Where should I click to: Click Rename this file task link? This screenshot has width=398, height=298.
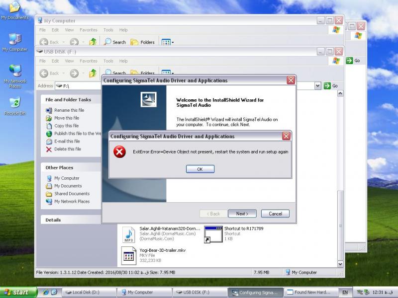pyautogui.click(x=69, y=110)
